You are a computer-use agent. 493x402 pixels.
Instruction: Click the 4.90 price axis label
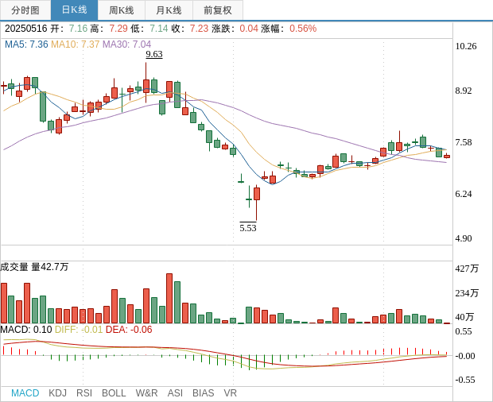click(x=464, y=238)
